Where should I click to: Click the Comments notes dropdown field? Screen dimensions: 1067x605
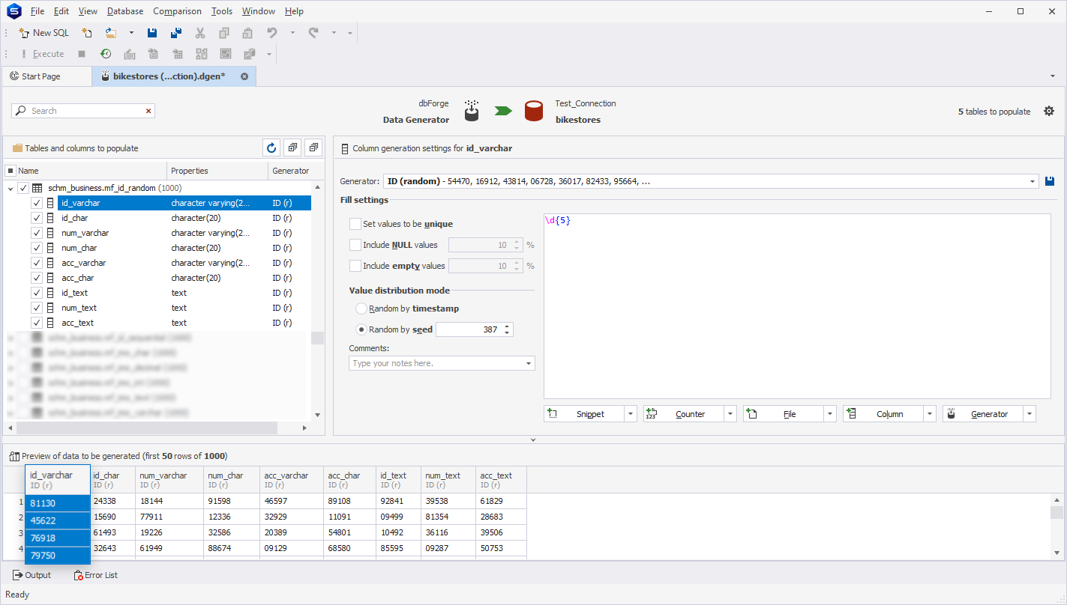[x=442, y=363]
